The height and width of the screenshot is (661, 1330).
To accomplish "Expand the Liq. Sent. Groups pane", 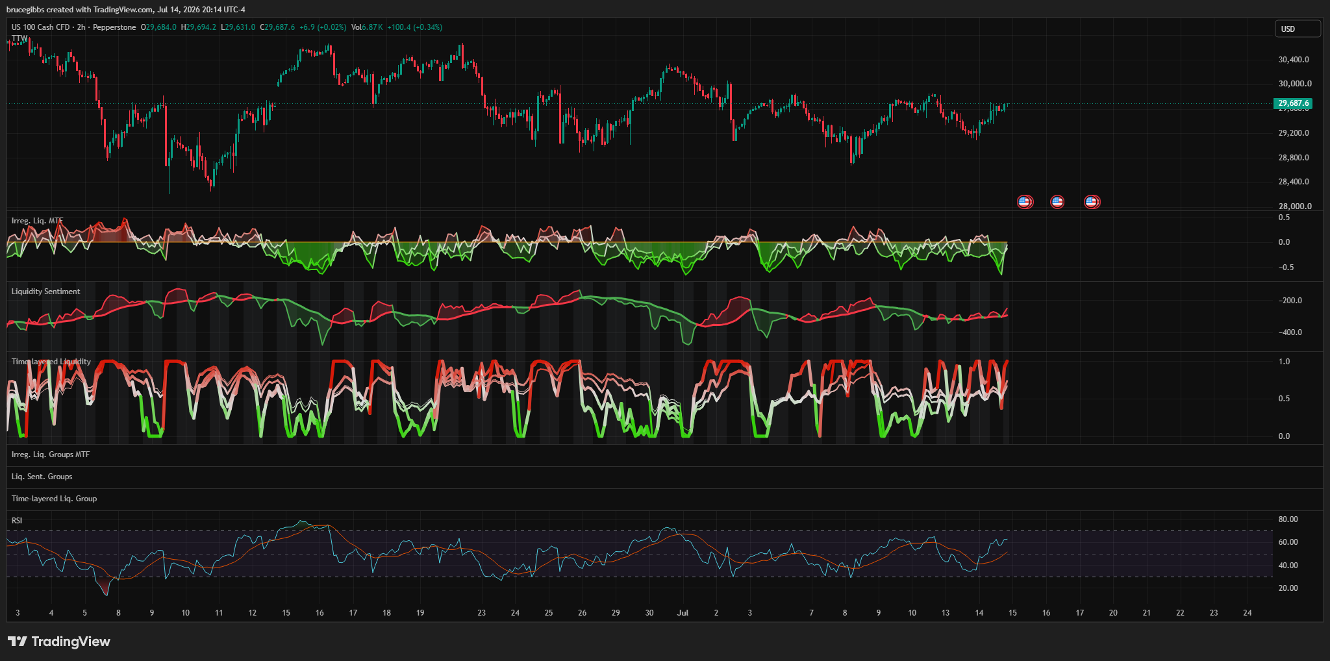I will 42,477.
